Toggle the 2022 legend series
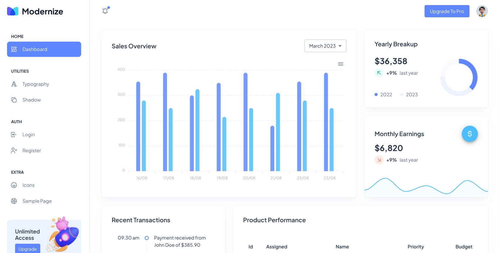 coord(383,95)
